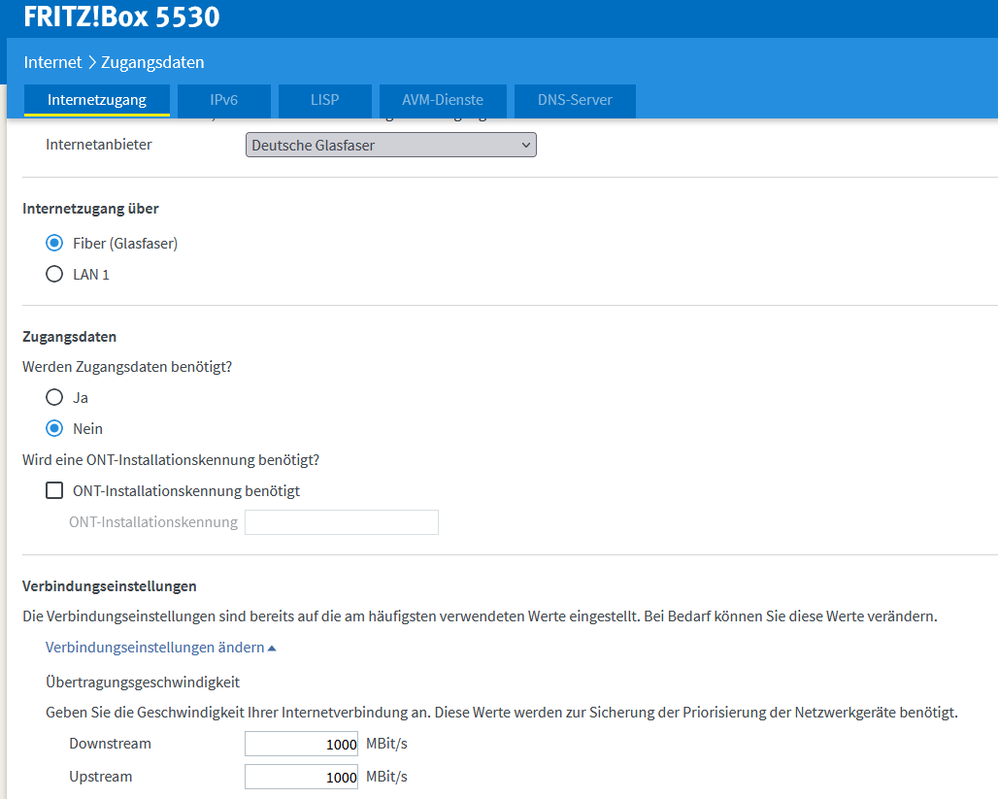Click the Internetzugang über heading
998x799 pixels.
90,209
